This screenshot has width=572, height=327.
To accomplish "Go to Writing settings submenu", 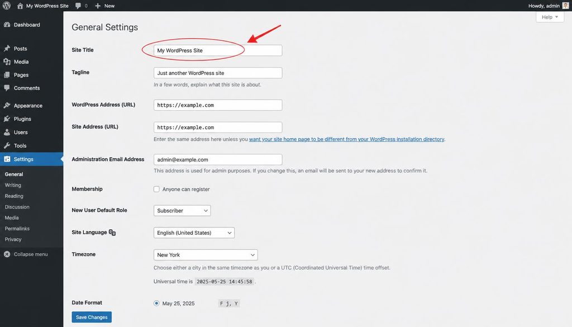I will coord(13,185).
